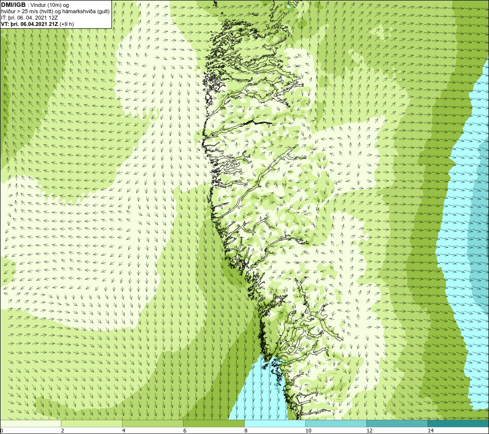The width and height of the screenshot is (489, 434).
Task: Click the legend scale label 2
Action: click(63, 431)
